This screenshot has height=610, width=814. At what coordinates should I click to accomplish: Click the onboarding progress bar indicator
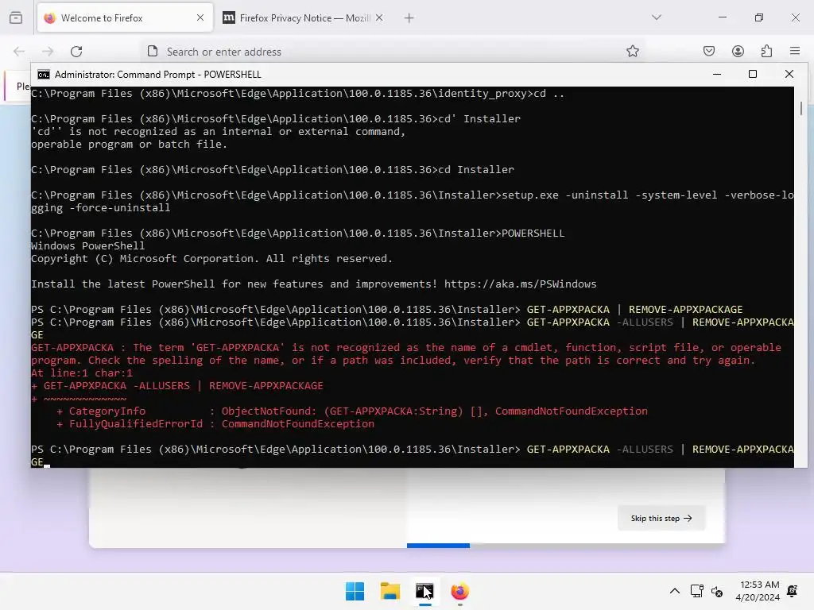point(438,546)
